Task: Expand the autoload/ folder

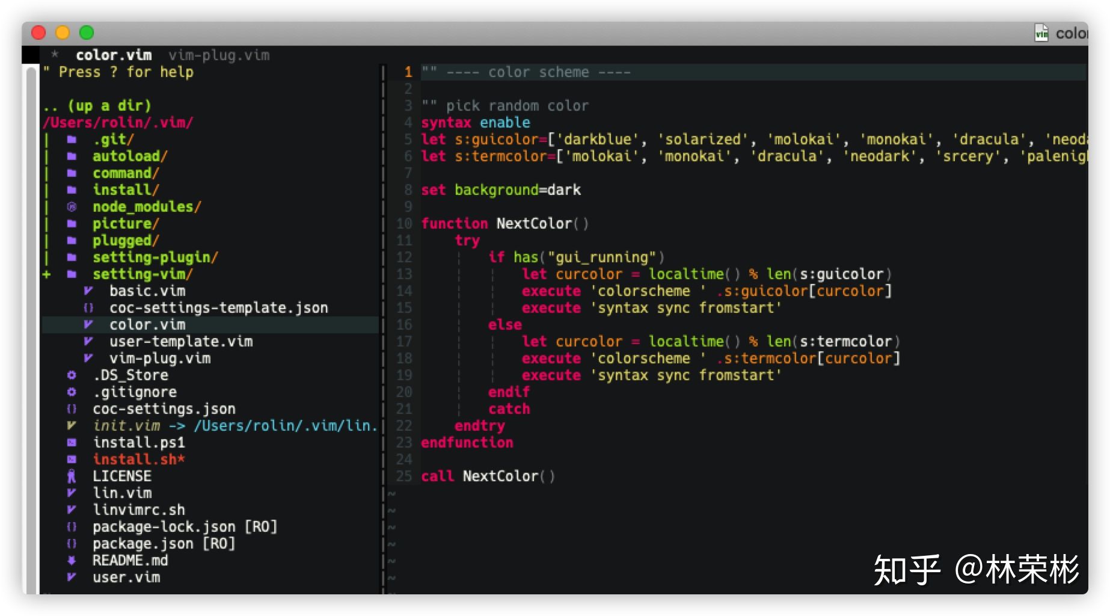Action: click(x=129, y=156)
